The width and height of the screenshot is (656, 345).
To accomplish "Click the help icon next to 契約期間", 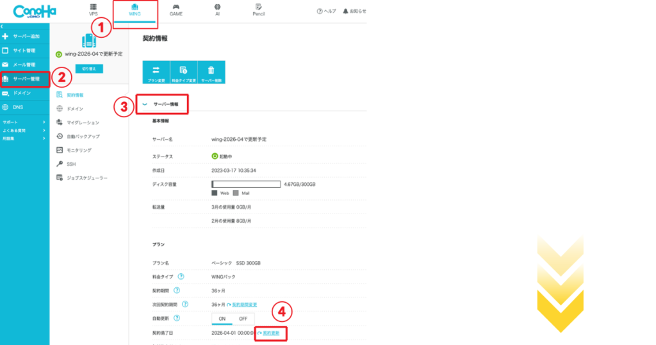I will click(x=177, y=290).
